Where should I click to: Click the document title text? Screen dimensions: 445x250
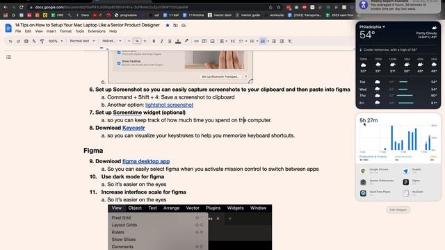pos(88,25)
